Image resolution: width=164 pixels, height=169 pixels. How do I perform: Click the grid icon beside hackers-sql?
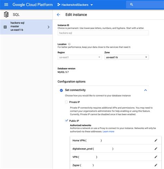[5, 27]
